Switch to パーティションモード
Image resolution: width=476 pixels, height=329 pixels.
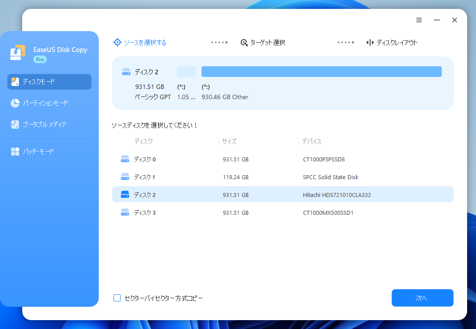coord(45,103)
